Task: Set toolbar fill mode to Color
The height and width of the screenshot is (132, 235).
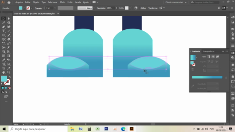Action: (3, 88)
